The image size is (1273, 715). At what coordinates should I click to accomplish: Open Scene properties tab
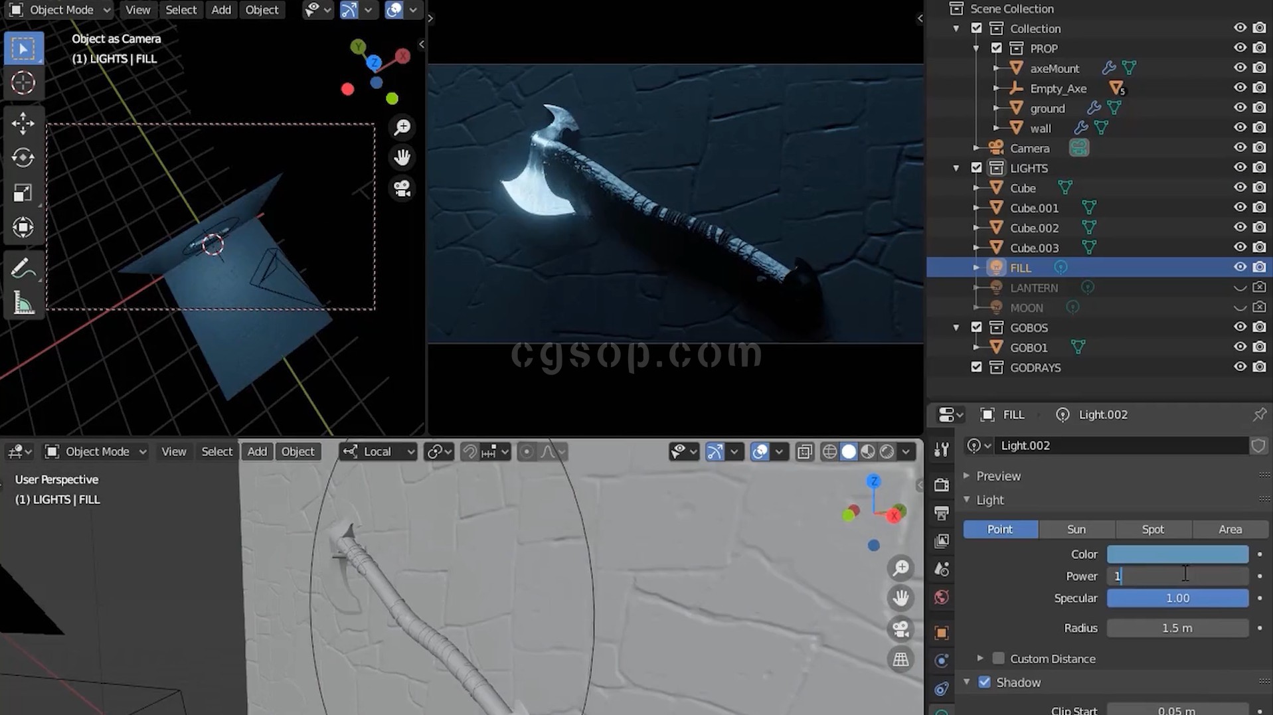coord(942,569)
